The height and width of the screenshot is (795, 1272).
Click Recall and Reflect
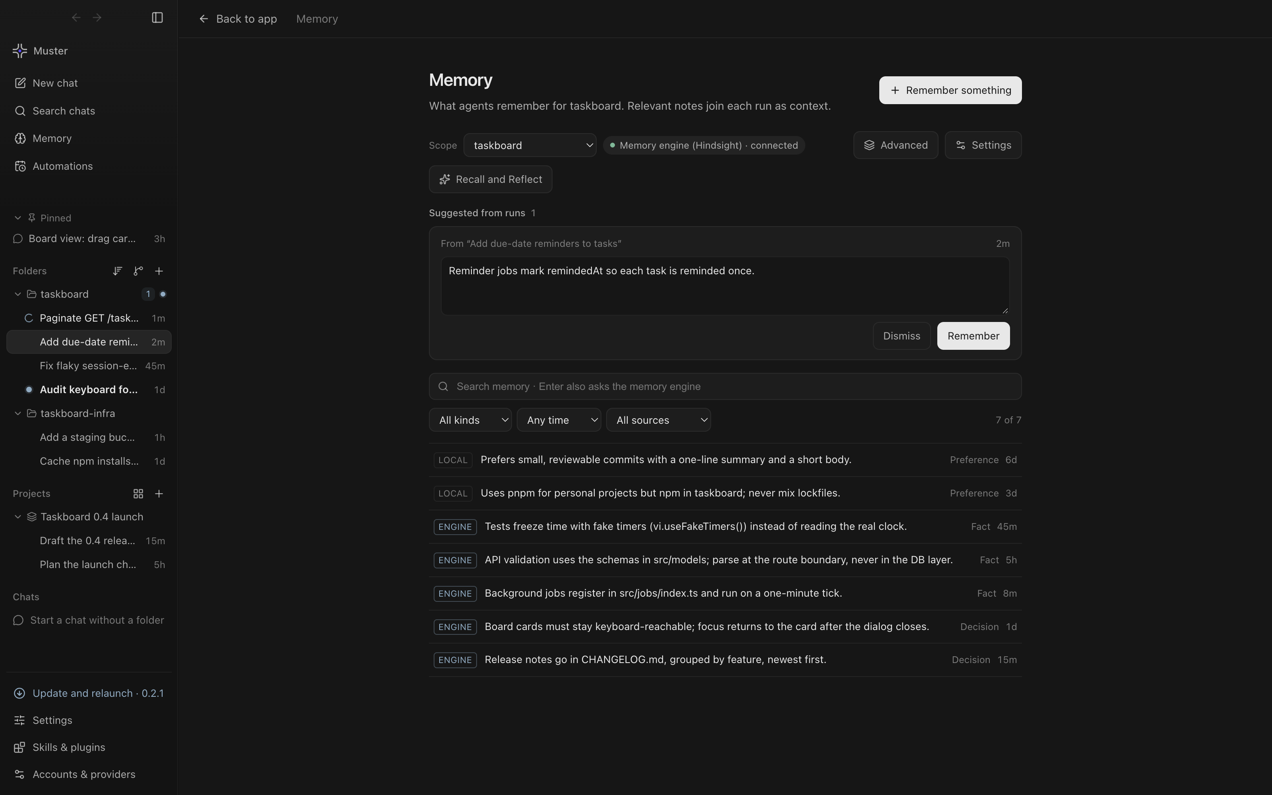point(491,179)
